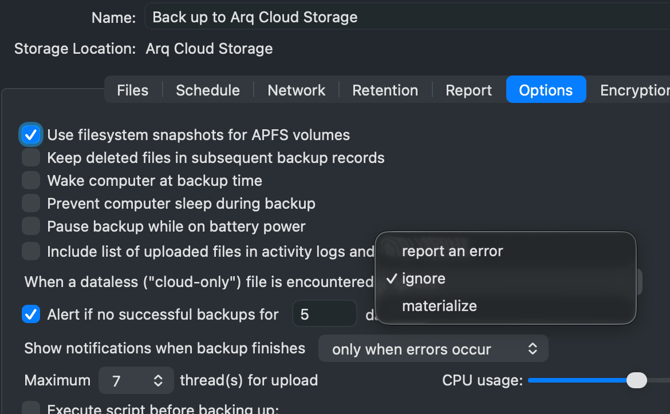Screen dimensions: 670x414
Task: Check Prevent computer sleep during backup
Action: [x=31, y=204]
